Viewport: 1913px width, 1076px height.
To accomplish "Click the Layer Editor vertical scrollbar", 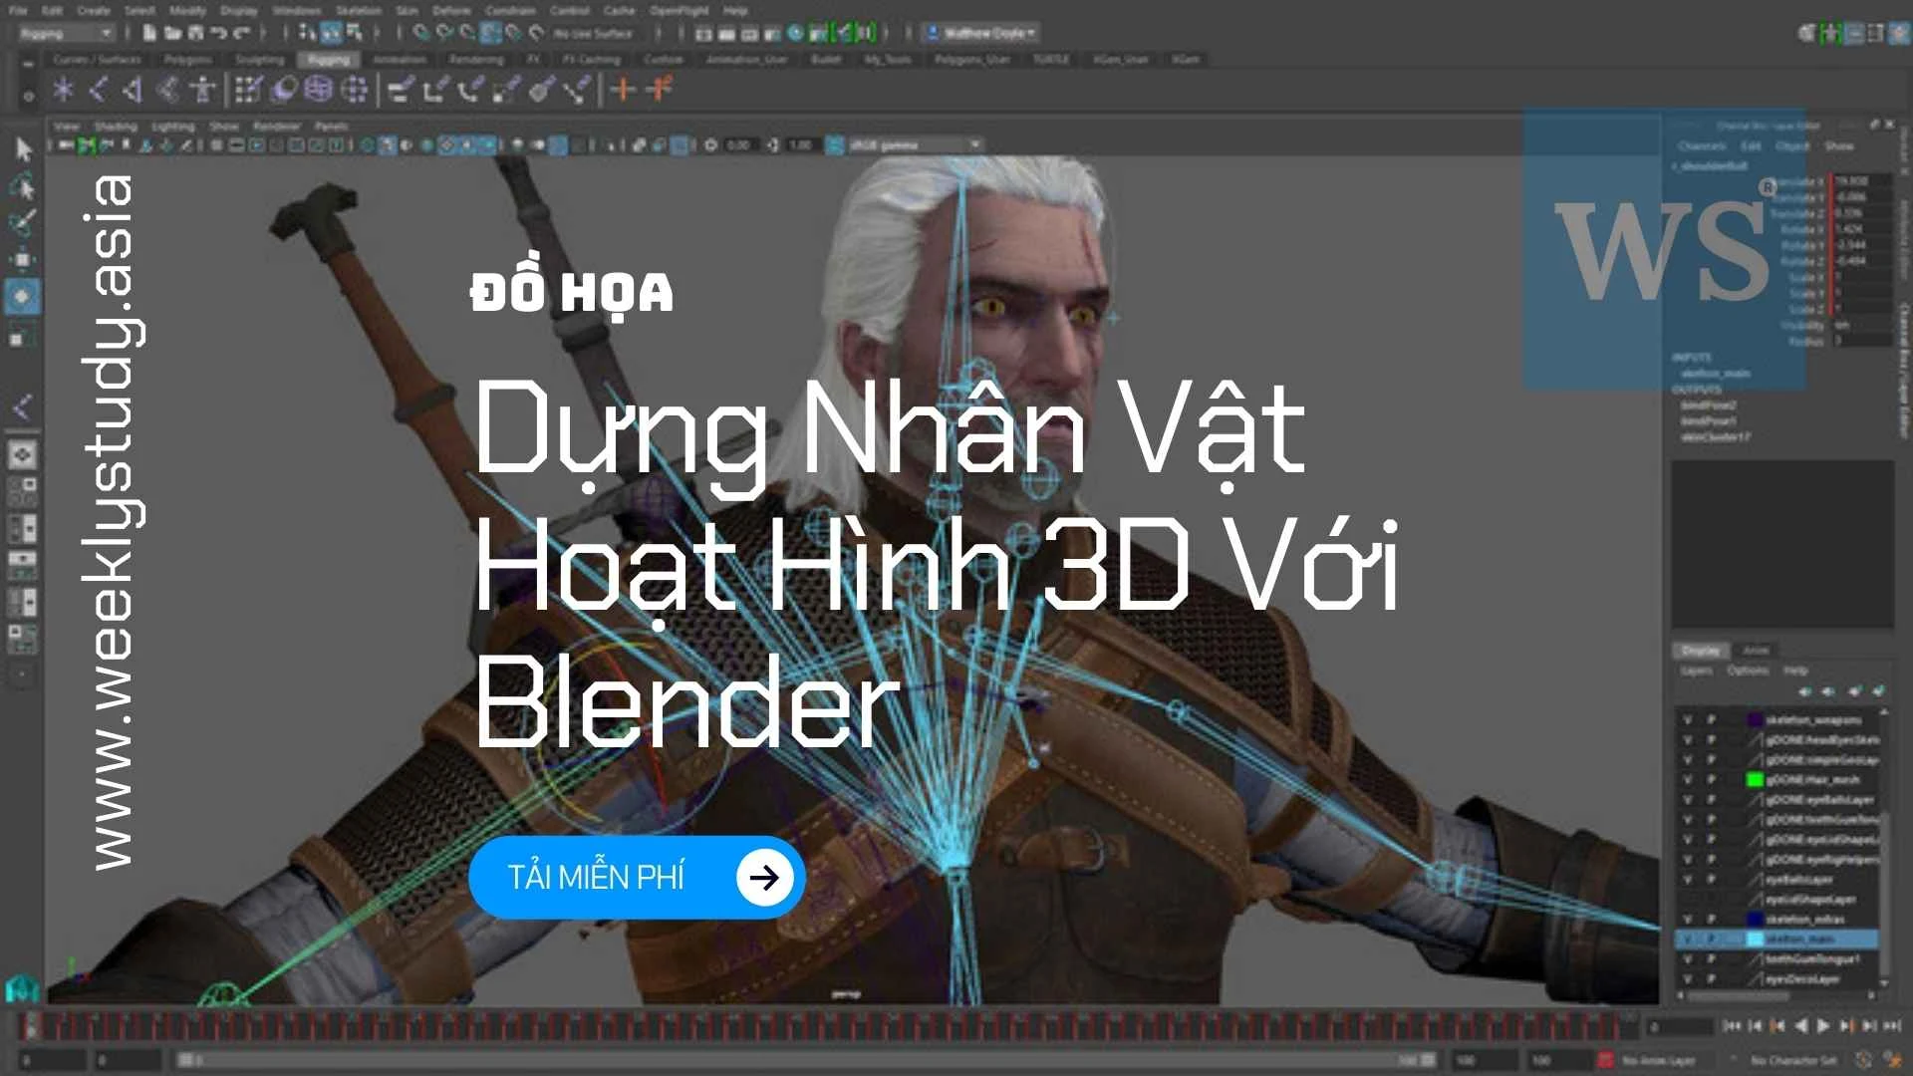I will click(1884, 847).
